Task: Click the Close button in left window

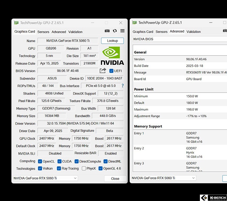Action: tap(115, 178)
